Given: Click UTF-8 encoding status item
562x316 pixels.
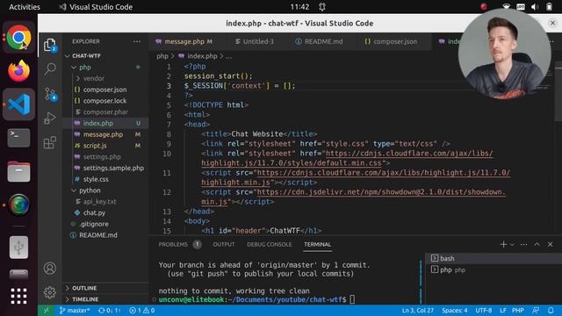Looking at the screenshot, I should point(484,310).
